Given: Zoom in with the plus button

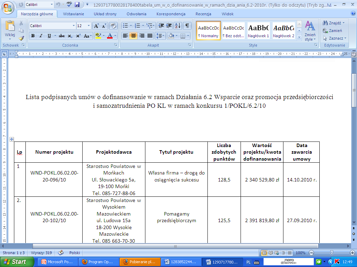Looking at the screenshot, I should [x=352, y=253].
